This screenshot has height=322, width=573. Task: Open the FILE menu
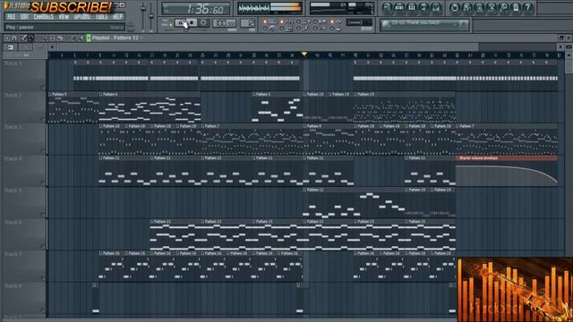(x=11, y=17)
